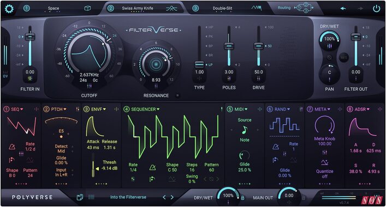The height and width of the screenshot is (207, 386).
Task: Go to previous preset arrow
Action: 164,197
